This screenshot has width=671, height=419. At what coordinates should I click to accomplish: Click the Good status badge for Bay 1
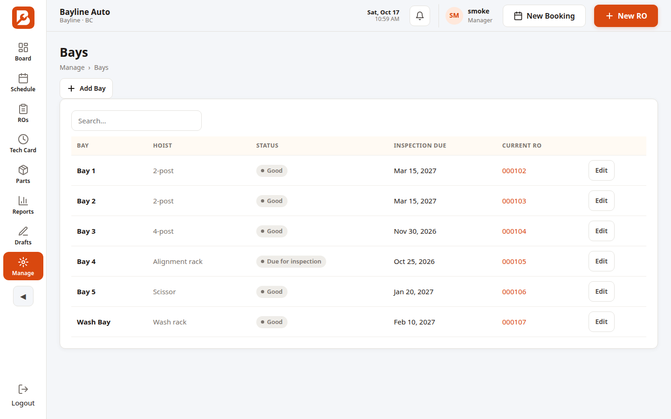[x=272, y=171]
